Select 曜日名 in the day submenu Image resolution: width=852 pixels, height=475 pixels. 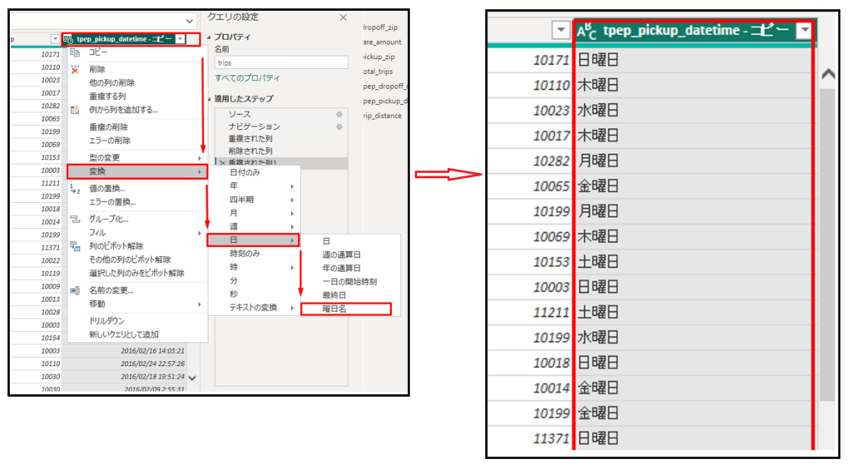pyautogui.click(x=334, y=309)
